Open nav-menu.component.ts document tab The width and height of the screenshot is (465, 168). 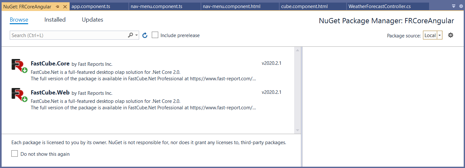click(165, 6)
